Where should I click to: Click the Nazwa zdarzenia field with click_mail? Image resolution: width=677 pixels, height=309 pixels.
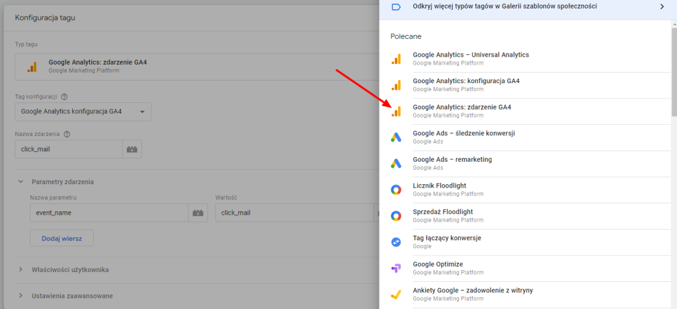69,149
